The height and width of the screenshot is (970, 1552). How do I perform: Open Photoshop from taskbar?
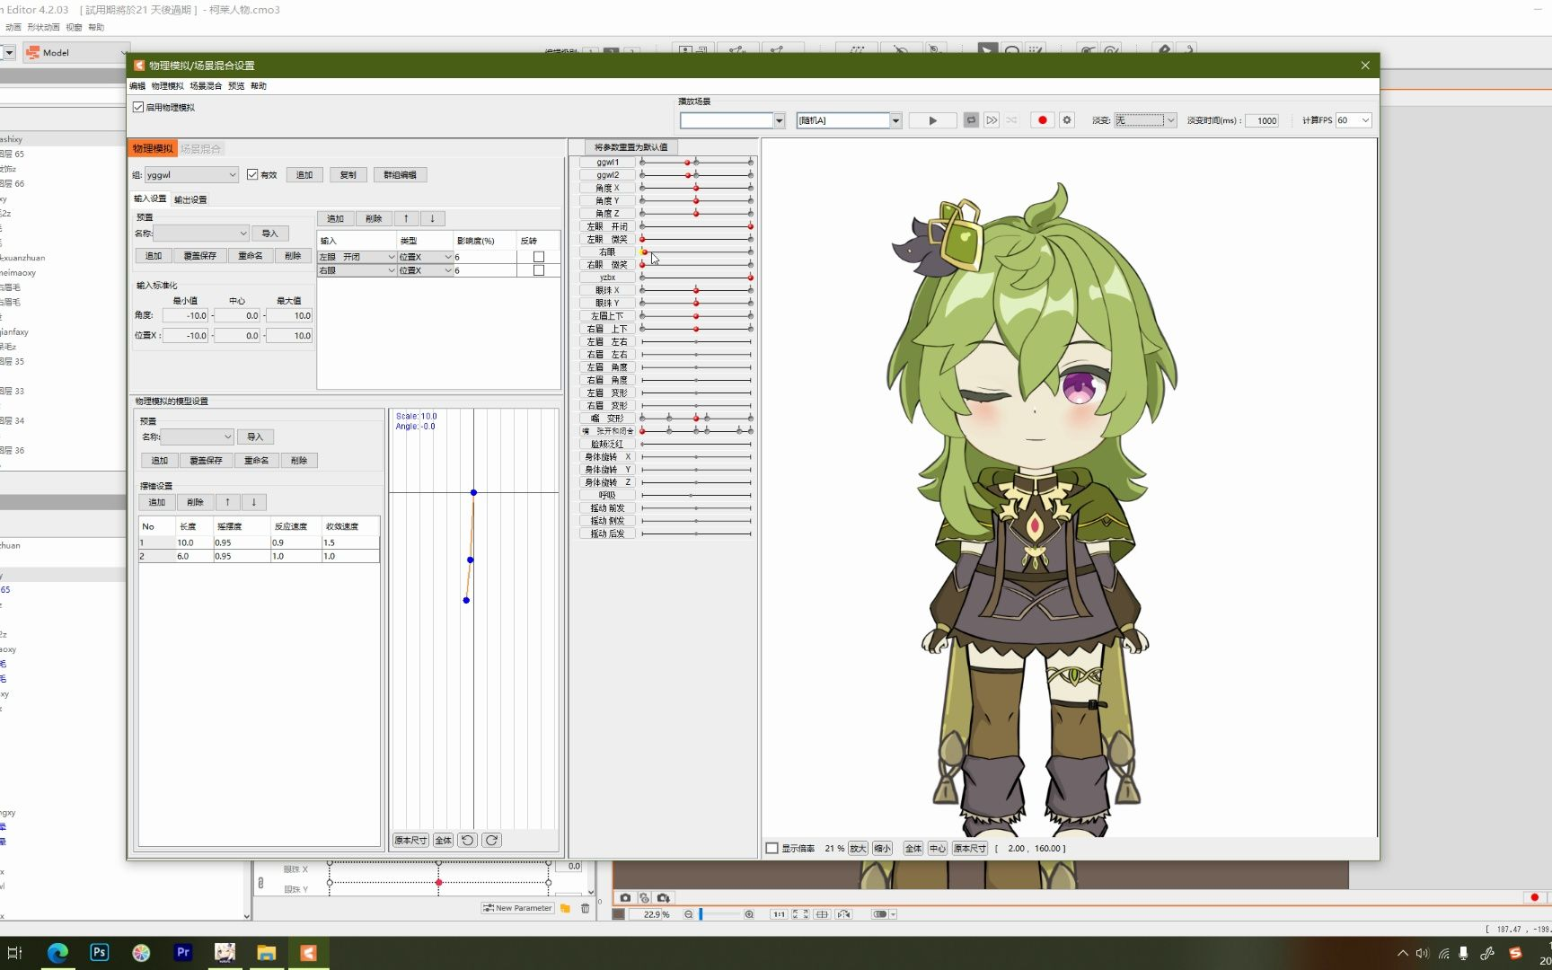coord(100,953)
